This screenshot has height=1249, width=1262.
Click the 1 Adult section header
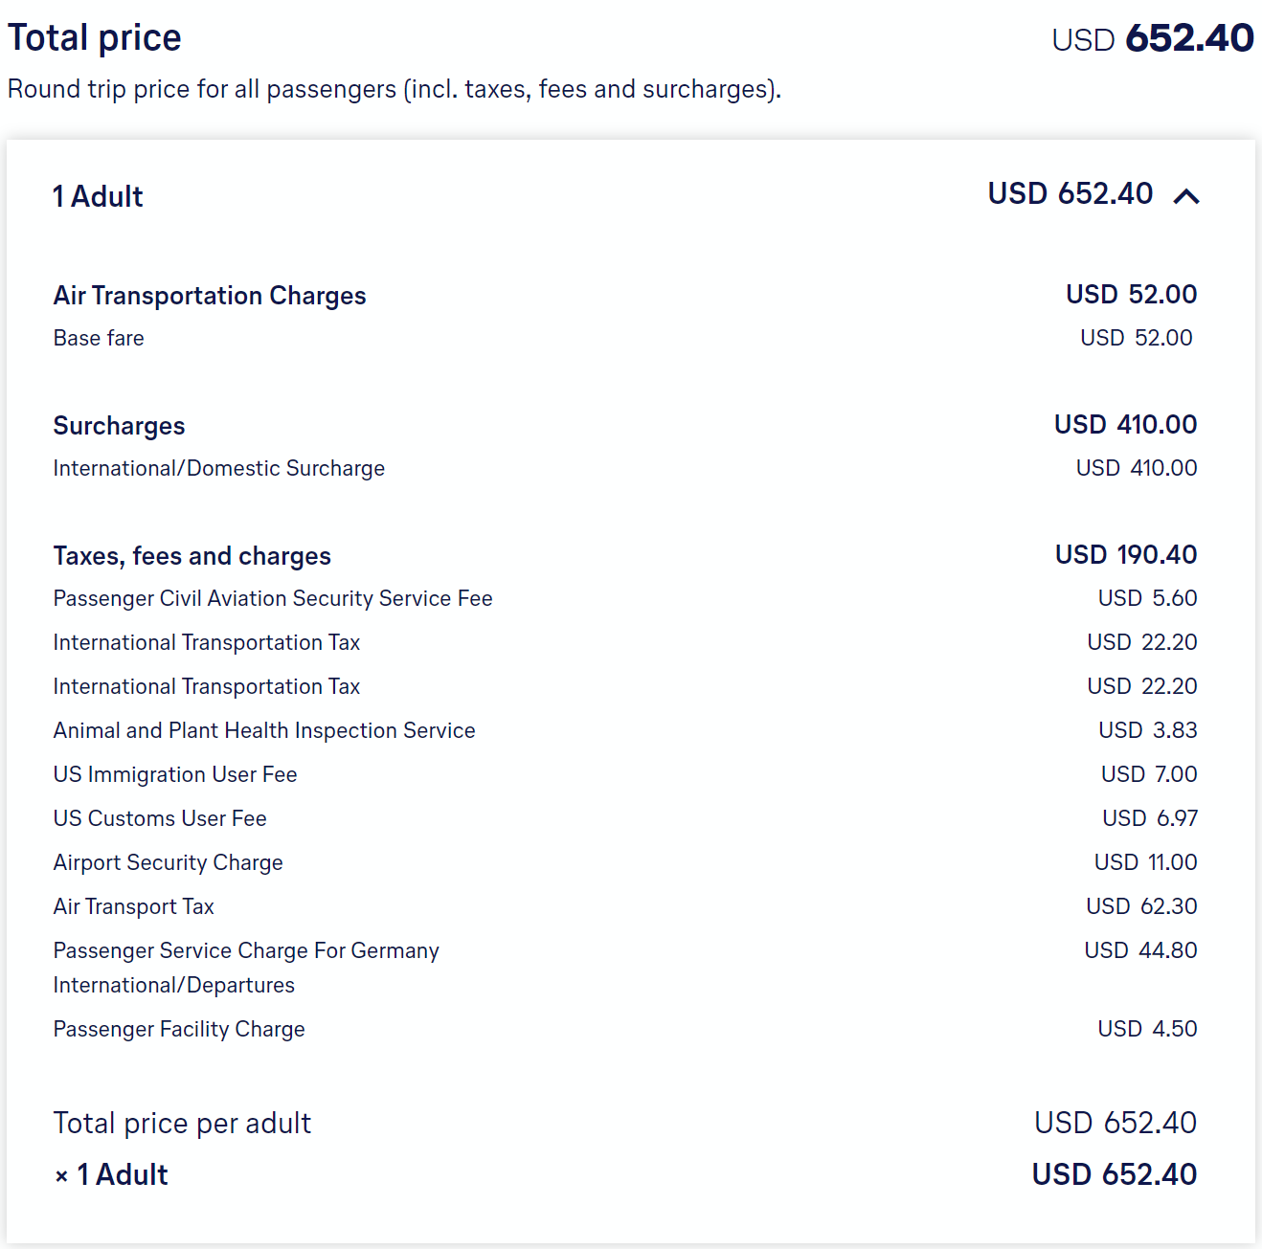98,196
